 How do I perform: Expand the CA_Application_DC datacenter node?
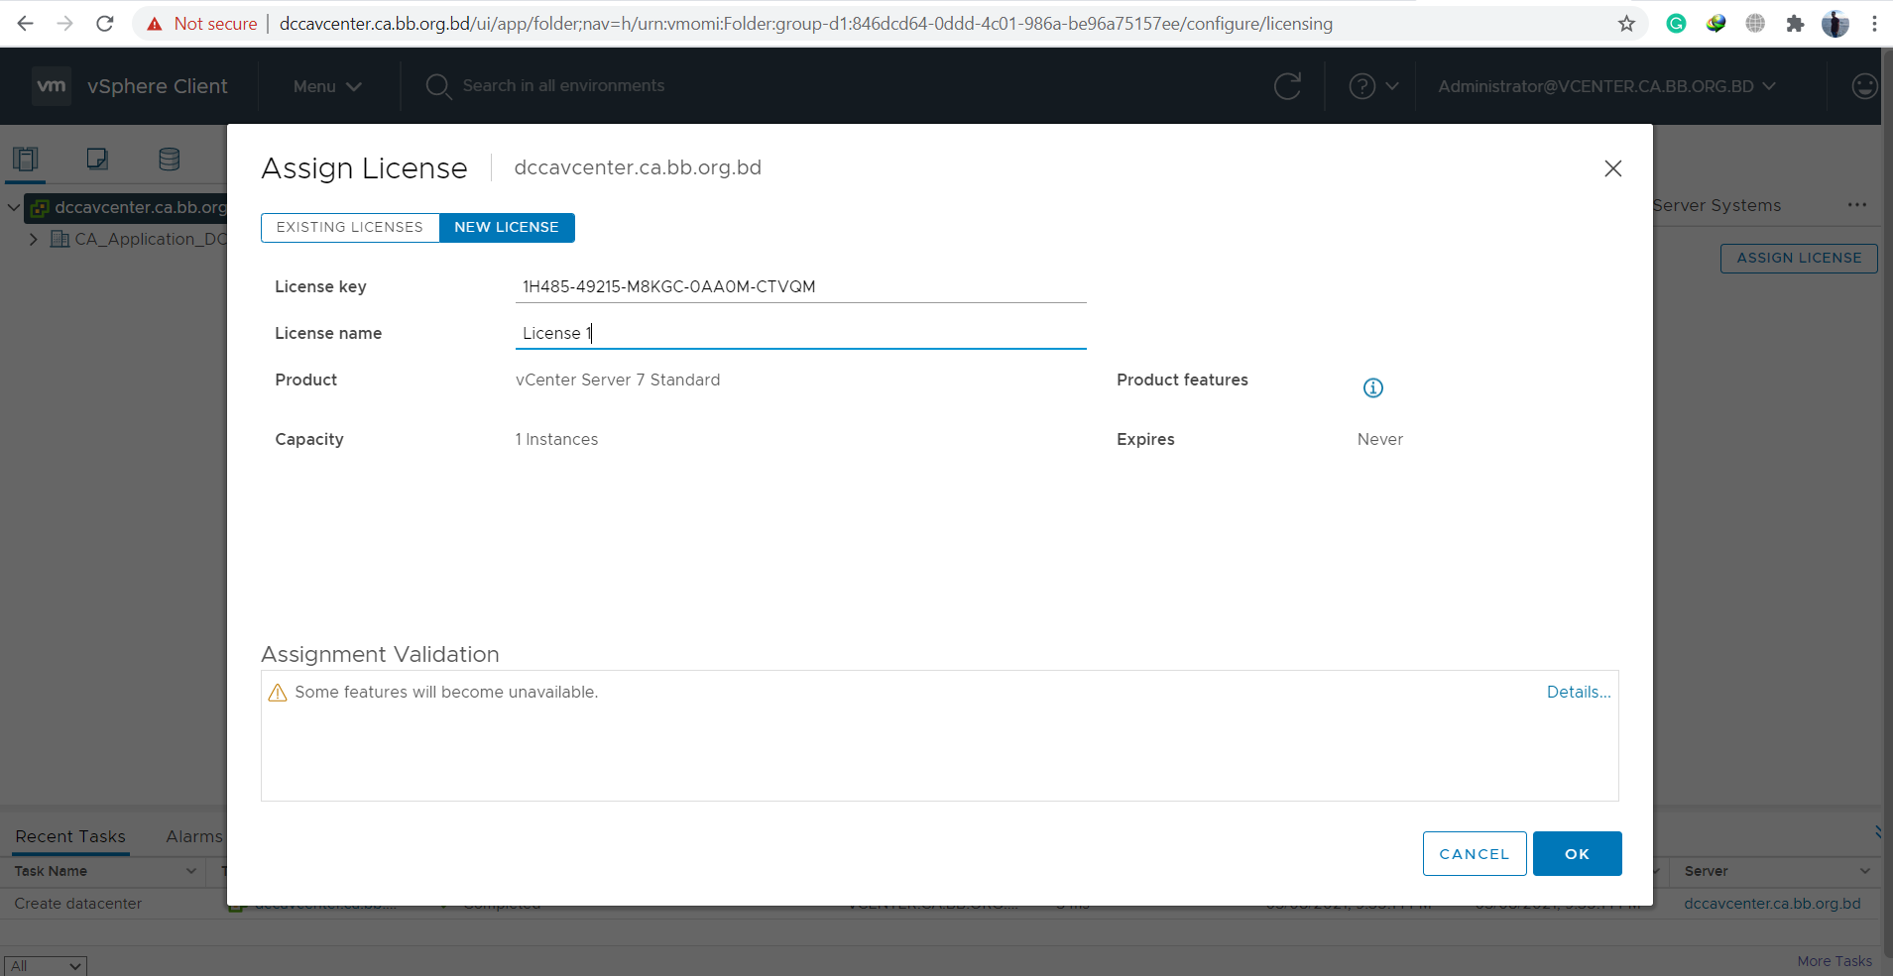coord(34,239)
